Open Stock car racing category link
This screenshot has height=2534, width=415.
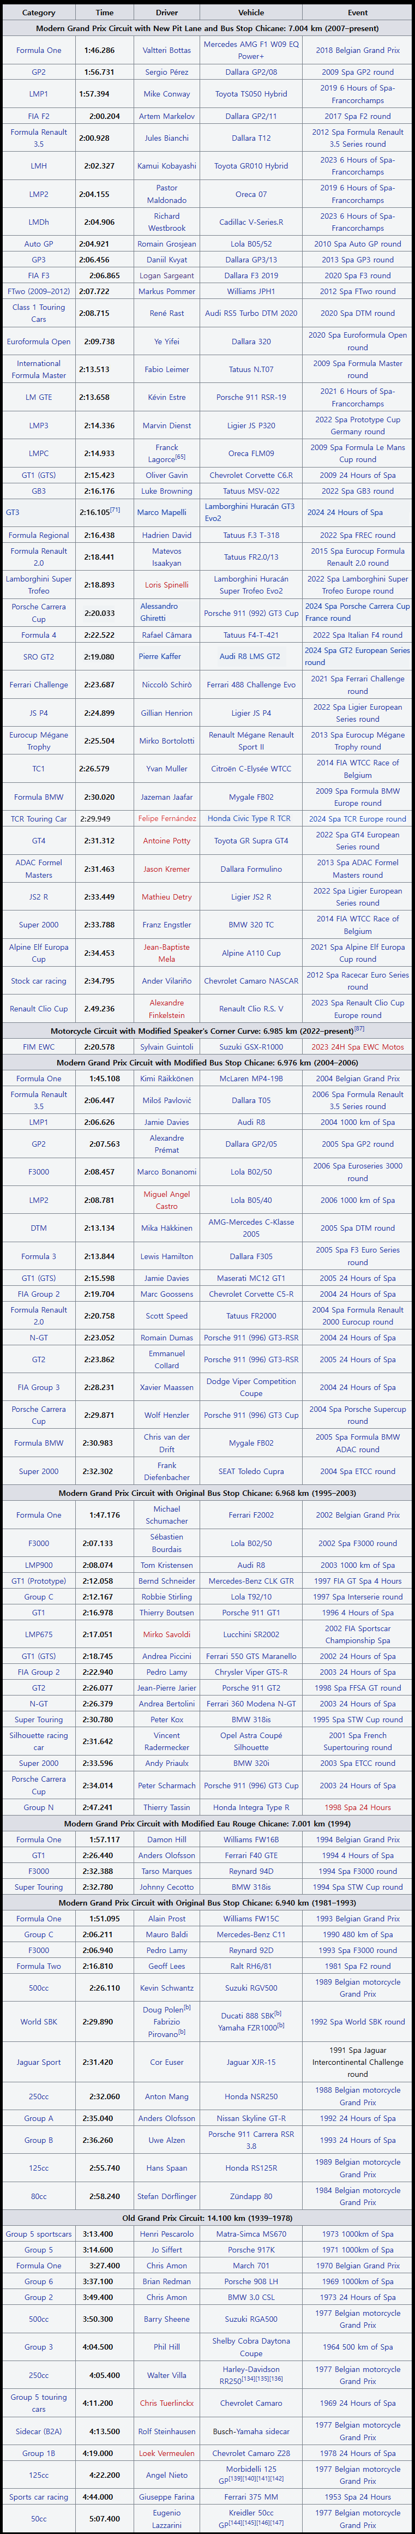click(38, 981)
